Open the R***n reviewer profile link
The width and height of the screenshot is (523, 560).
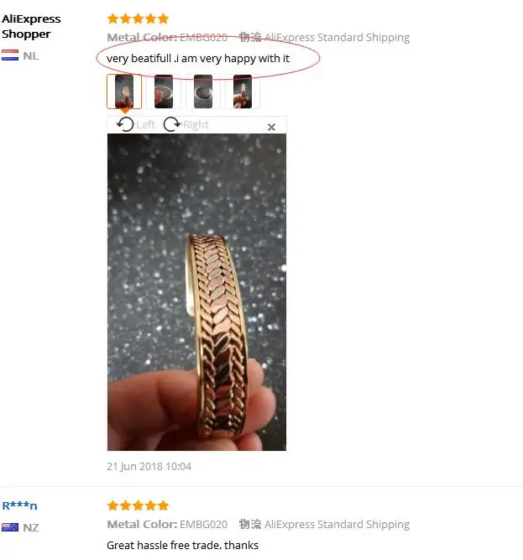point(19,505)
